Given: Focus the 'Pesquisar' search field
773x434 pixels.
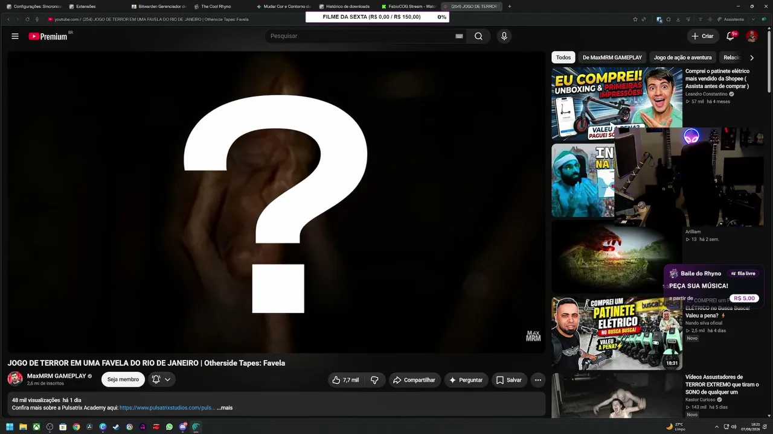Looking at the screenshot, I should click(x=360, y=36).
